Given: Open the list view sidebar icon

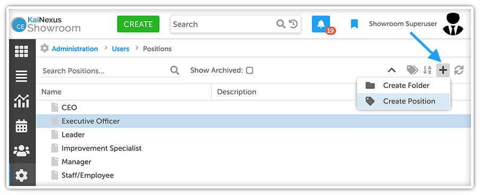Looking at the screenshot, I should point(21,76).
